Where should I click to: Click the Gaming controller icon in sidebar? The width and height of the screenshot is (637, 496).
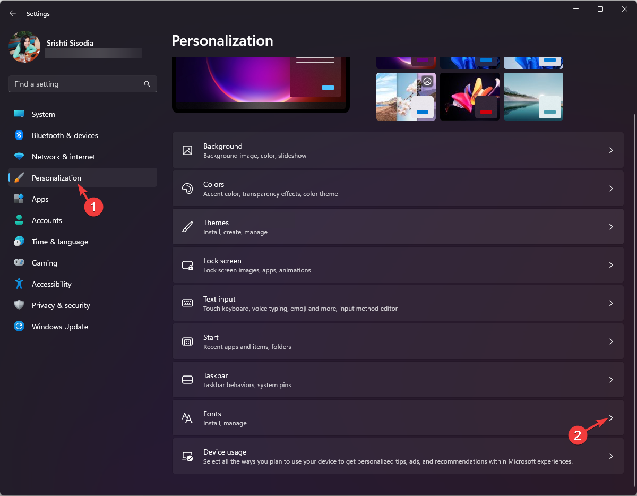(19, 263)
